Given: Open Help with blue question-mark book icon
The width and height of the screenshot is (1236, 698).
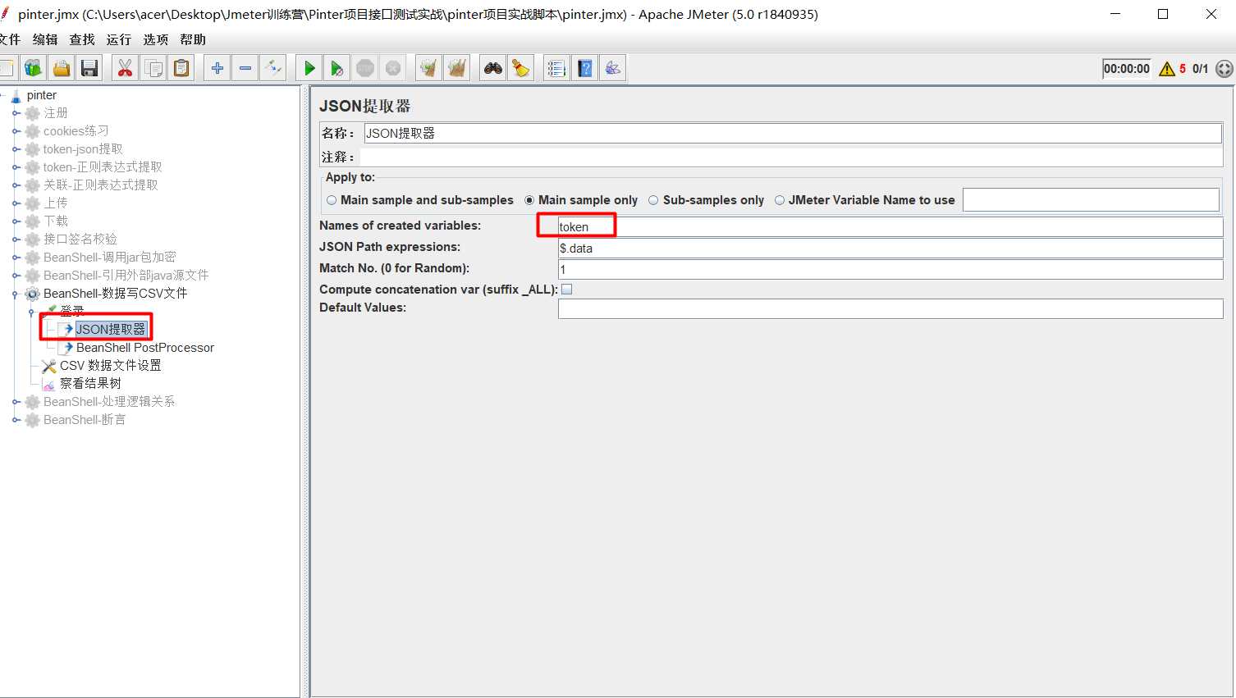Looking at the screenshot, I should pos(584,68).
